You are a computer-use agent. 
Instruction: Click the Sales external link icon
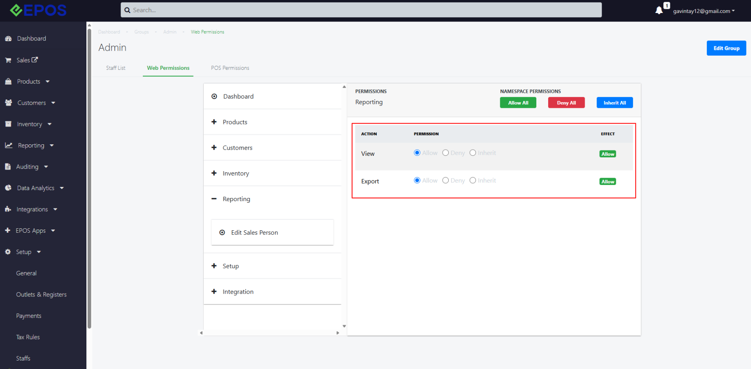coord(35,60)
